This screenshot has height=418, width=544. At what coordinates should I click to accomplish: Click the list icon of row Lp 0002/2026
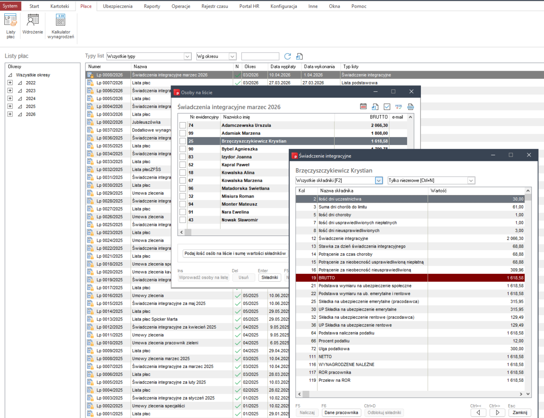(91, 122)
